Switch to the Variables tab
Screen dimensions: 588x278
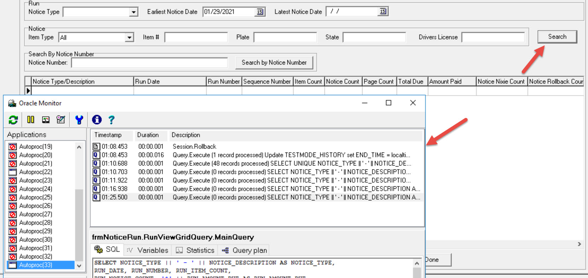tap(147, 250)
